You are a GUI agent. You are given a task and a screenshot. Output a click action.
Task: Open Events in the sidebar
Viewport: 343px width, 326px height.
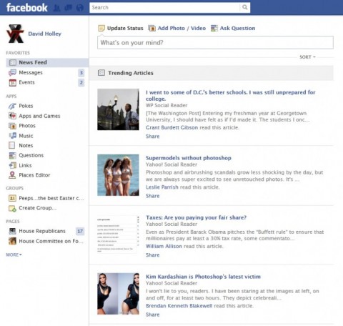(26, 82)
